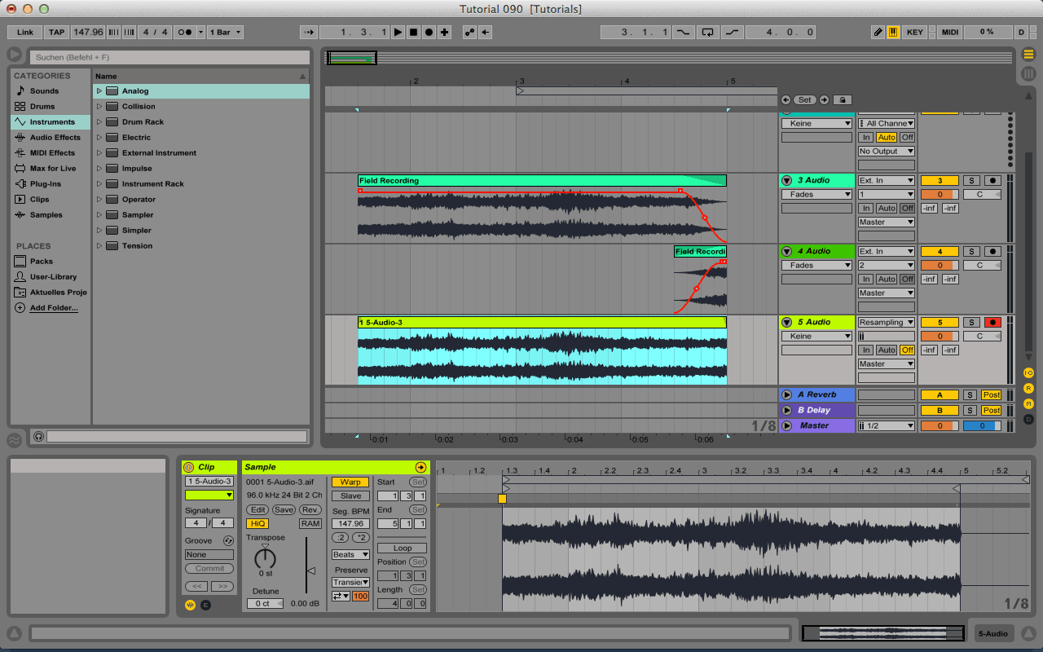This screenshot has width=1043, height=652.
Task: Click the Stop button in the transport
Action: (x=413, y=33)
